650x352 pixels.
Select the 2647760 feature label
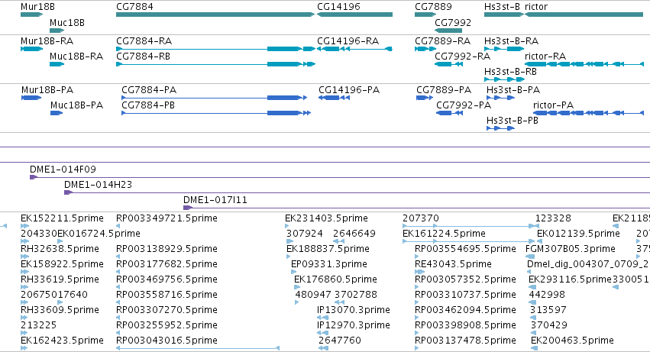coord(339,341)
